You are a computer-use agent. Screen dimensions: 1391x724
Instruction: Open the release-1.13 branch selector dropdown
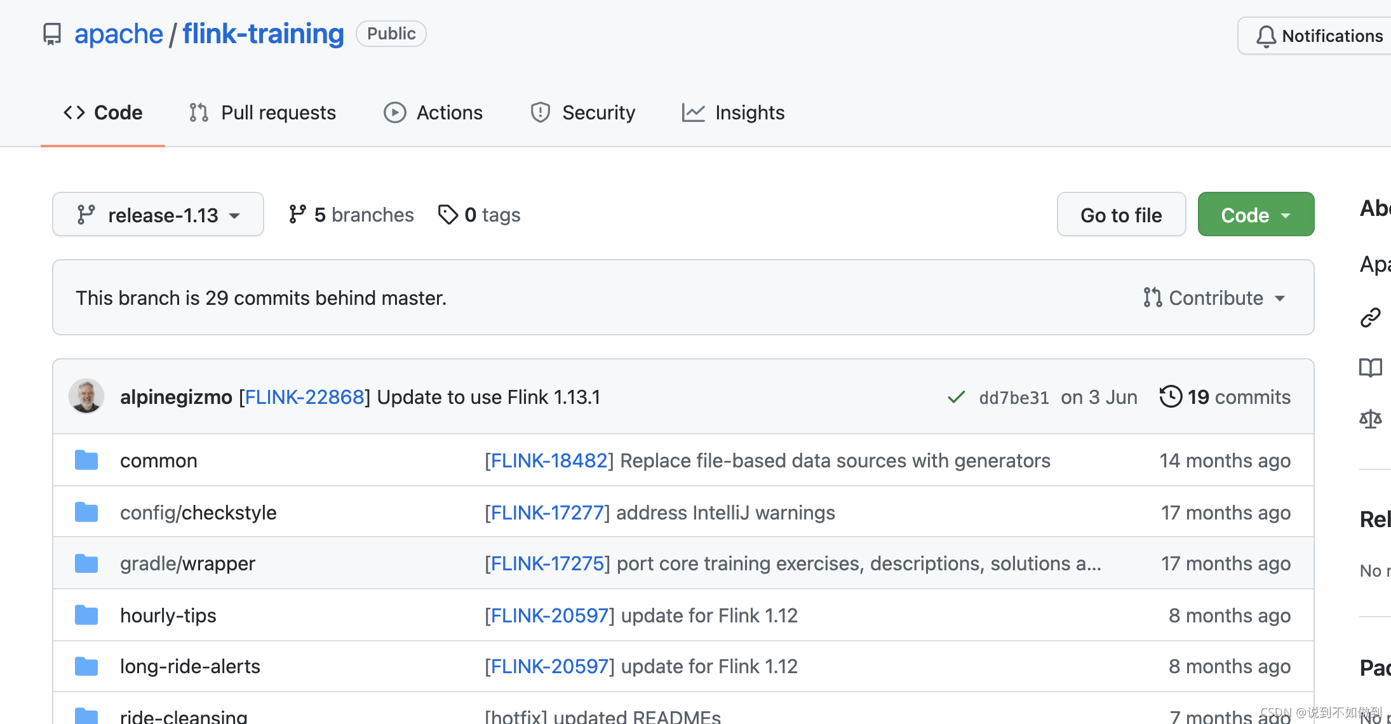158,215
